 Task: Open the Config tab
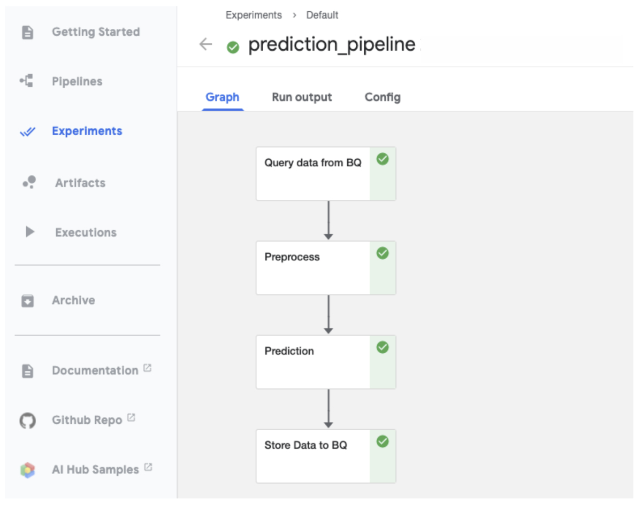[x=383, y=97]
